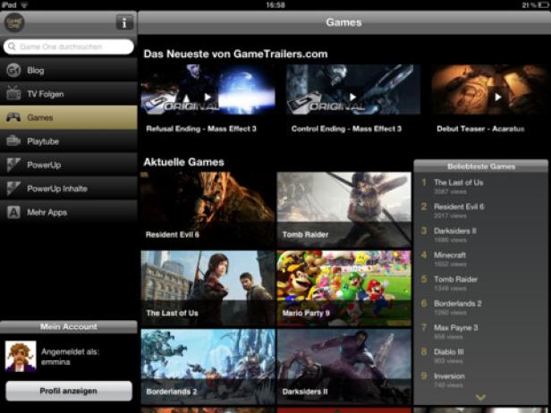Open the Playtube menu entry
Viewport: 551px width, 413px height.
(69, 141)
